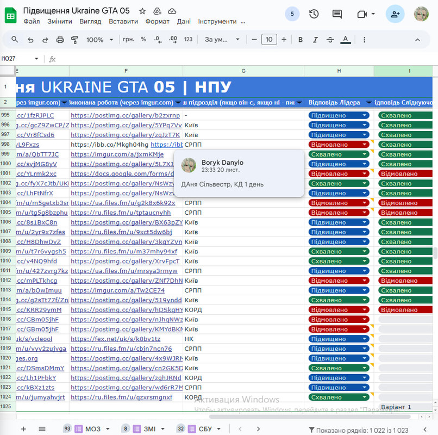Open the comments panel icon

click(x=337, y=14)
